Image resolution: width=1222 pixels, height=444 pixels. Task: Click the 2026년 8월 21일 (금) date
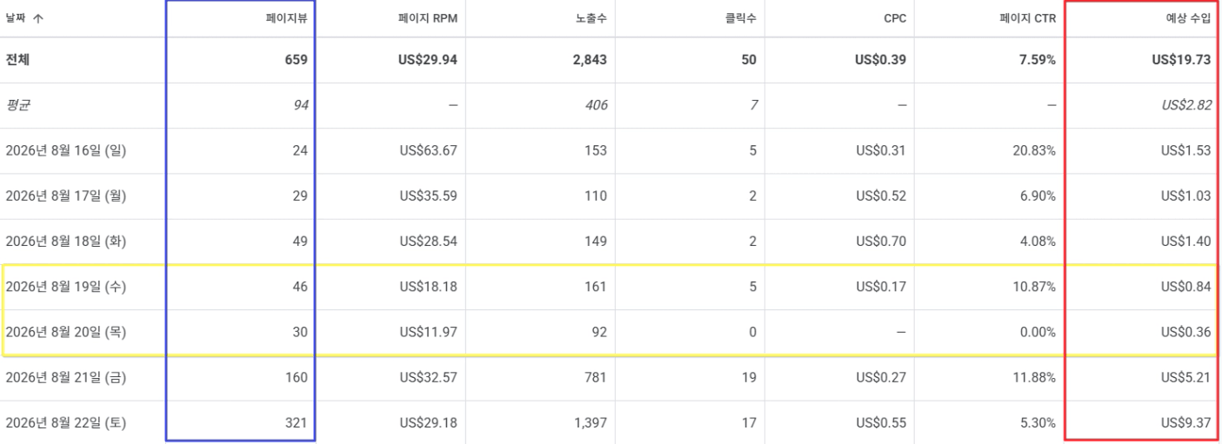click(66, 377)
